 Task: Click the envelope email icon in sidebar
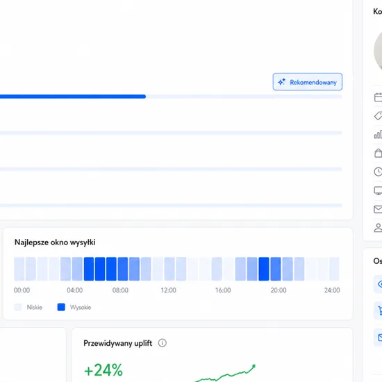click(x=378, y=209)
